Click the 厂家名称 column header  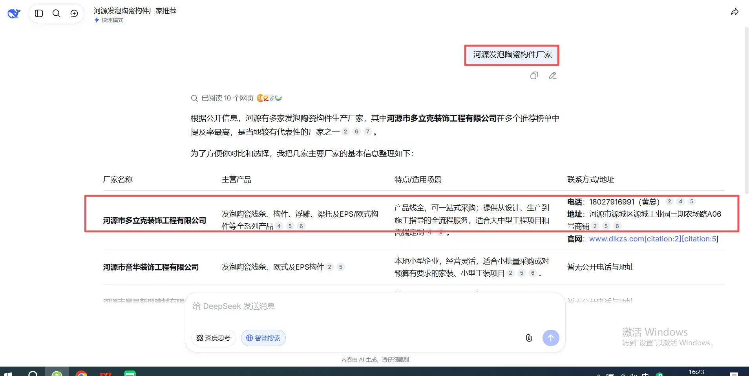(x=118, y=179)
